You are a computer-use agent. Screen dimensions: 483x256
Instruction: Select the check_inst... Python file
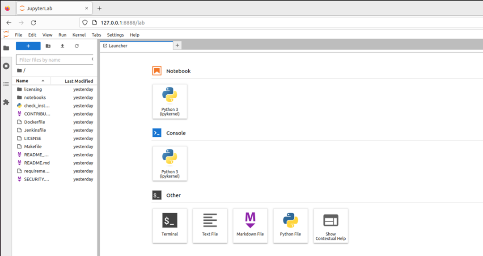click(x=55, y=105)
